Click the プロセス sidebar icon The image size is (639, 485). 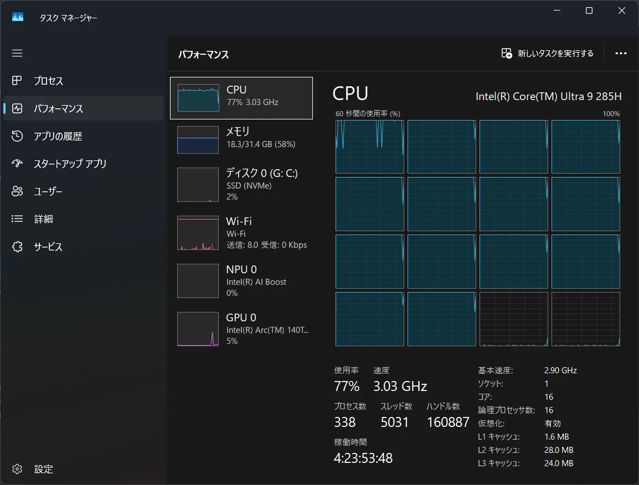tap(17, 81)
